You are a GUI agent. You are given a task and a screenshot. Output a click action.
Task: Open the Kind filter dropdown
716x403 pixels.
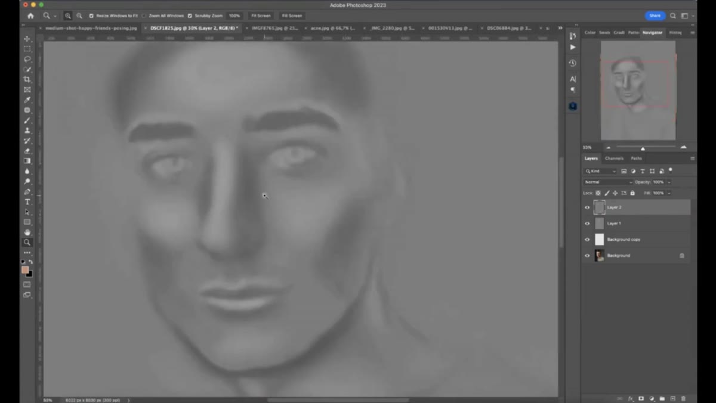pyautogui.click(x=600, y=171)
